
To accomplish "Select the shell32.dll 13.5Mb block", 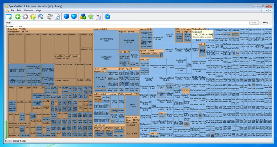I will click(x=169, y=50).
